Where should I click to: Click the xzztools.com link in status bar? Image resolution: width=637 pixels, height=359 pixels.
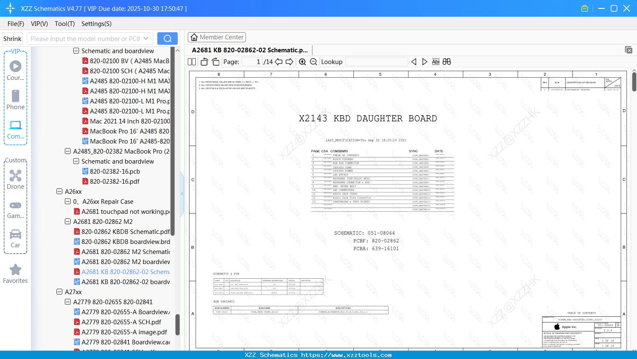(346, 355)
